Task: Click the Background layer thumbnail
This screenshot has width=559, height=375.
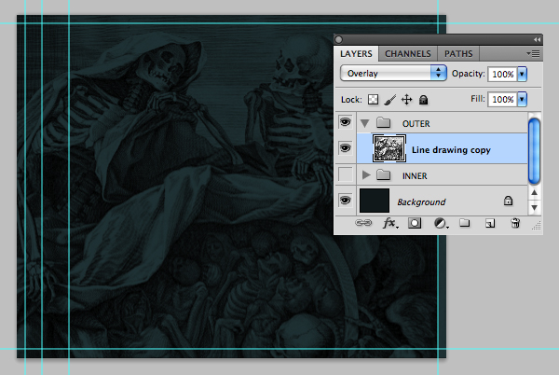Action: [x=375, y=201]
